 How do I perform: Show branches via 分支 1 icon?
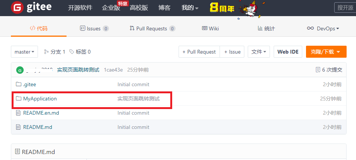(x=46, y=52)
